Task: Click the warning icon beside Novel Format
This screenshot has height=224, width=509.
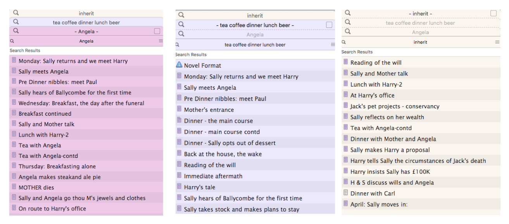Action: pyautogui.click(x=179, y=65)
